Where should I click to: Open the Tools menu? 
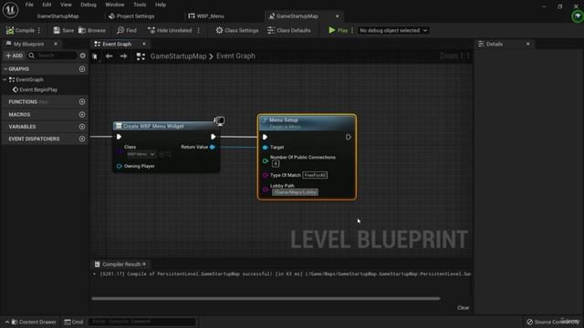pos(140,5)
